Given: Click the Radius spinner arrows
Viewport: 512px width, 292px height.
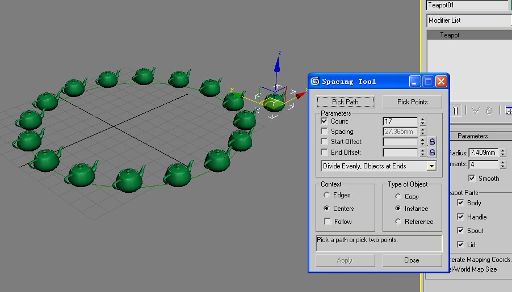Looking at the screenshot, I should pos(503,153).
